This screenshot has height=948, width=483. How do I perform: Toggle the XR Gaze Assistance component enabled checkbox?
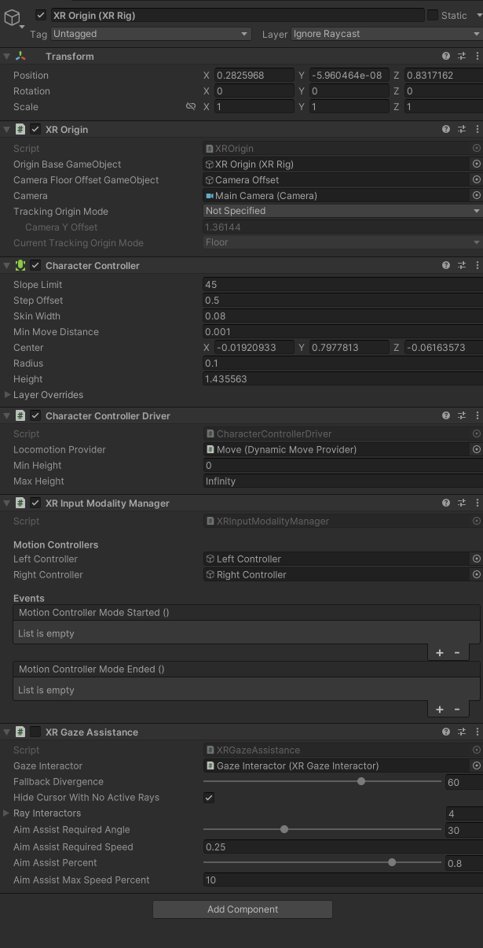tap(34, 732)
